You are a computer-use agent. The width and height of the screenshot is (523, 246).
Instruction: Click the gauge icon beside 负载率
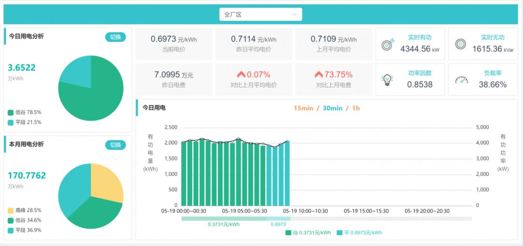click(x=461, y=80)
